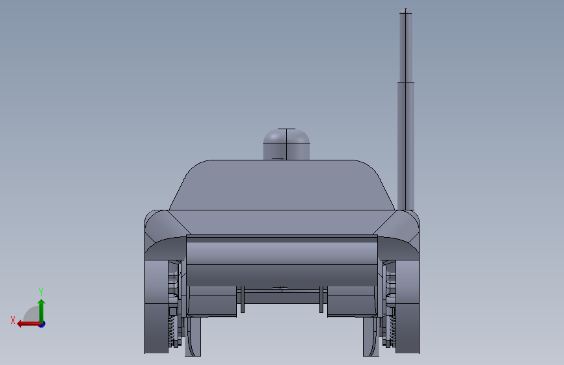The image size is (564, 365).
Task: Select the dome-shaped turret on the roof
Action: (x=286, y=144)
